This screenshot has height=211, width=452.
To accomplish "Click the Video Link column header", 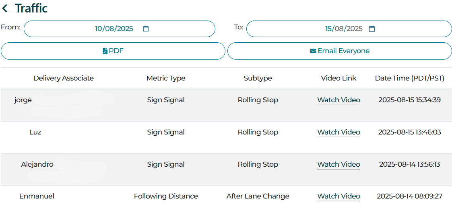I will (338, 78).
